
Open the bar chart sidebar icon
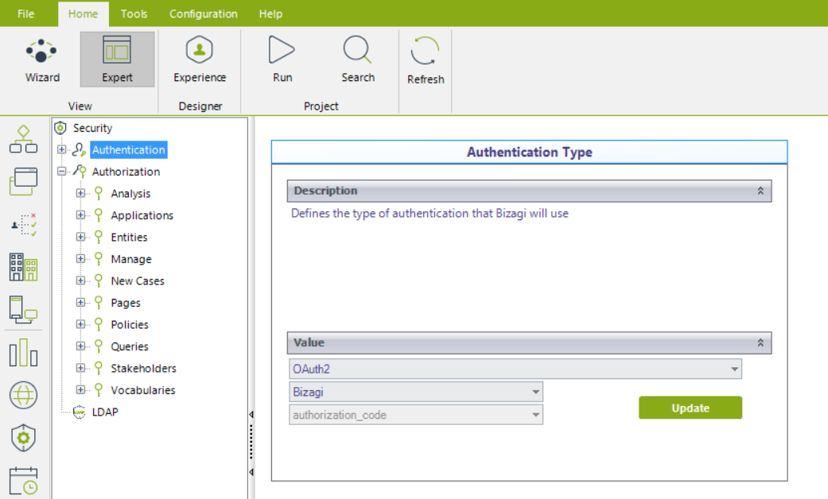pyautogui.click(x=23, y=352)
